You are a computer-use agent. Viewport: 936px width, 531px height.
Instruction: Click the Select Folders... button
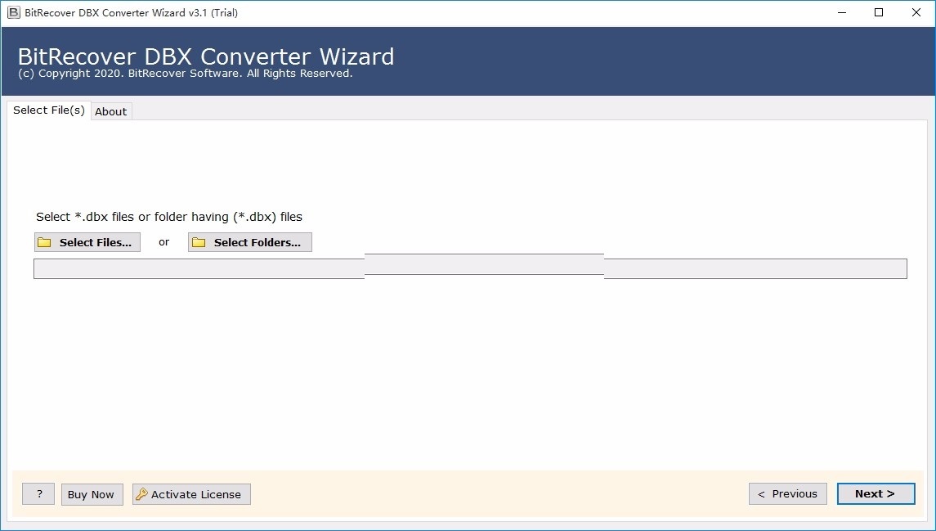(249, 242)
